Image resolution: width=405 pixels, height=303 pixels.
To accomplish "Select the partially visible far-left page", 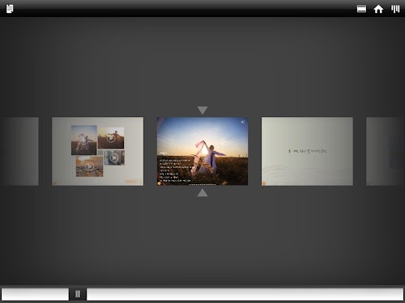I will tap(19, 151).
